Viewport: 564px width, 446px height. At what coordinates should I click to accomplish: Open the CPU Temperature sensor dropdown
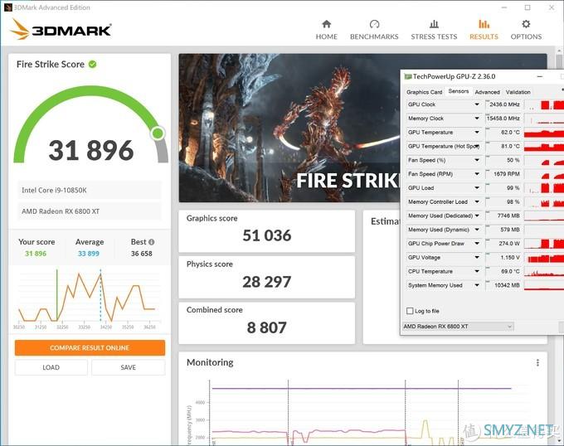pos(477,271)
